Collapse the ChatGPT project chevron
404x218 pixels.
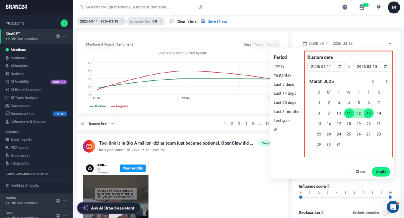pyautogui.click(x=65, y=36)
